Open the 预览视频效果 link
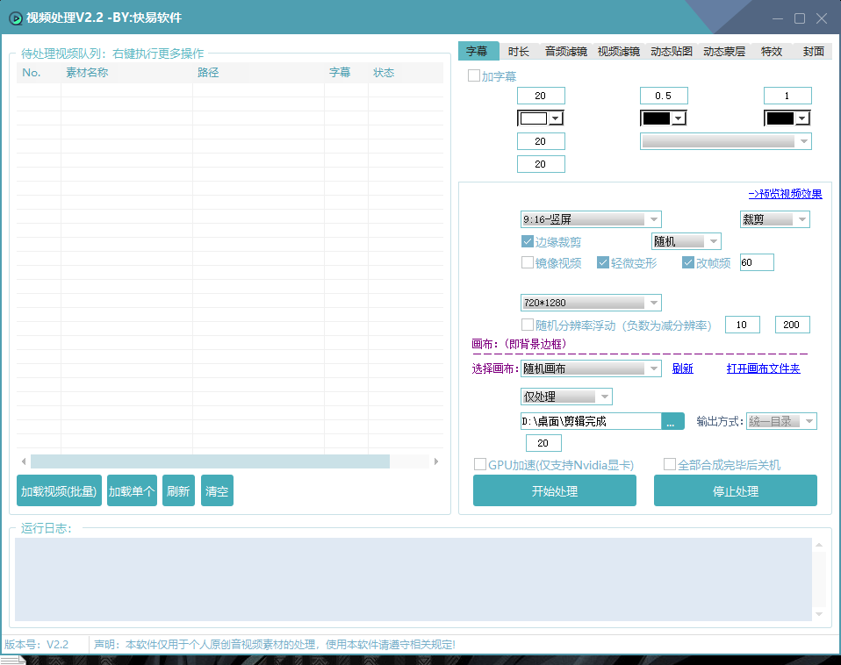Screen dimensions: 841x665 pyautogui.click(x=785, y=195)
